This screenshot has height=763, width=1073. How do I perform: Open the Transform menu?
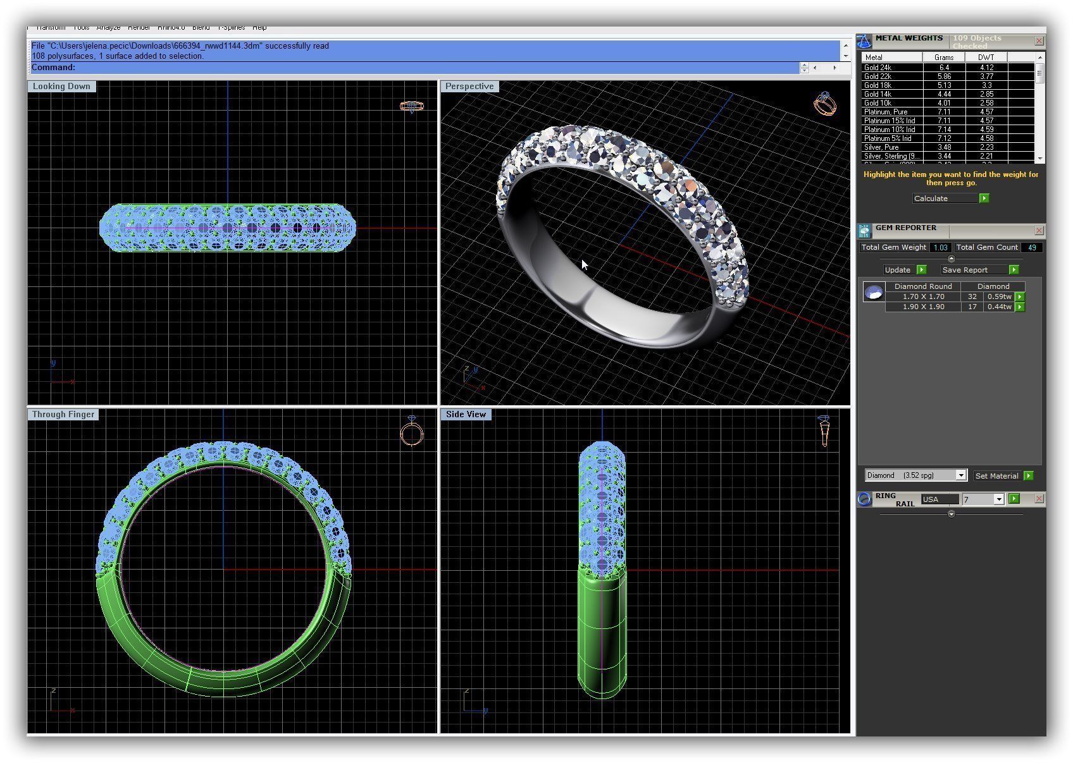pyautogui.click(x=51, y=28)
